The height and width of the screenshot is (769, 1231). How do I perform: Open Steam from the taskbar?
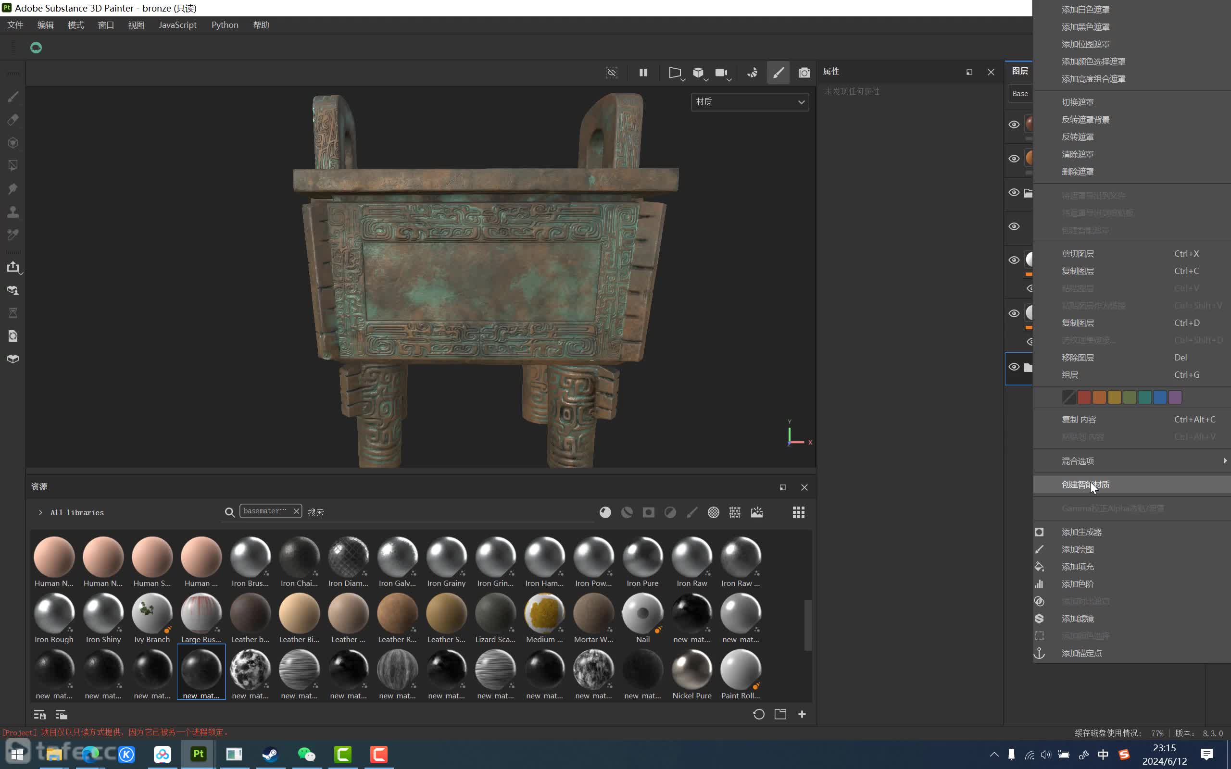[270, 754]
